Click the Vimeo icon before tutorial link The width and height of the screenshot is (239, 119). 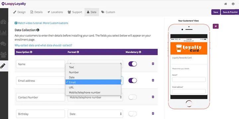(16, 23)
